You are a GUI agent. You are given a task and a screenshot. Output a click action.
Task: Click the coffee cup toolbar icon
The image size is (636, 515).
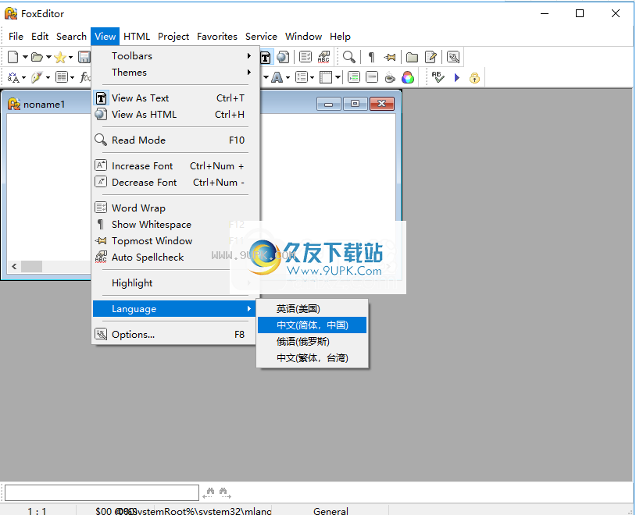(390, 77)
